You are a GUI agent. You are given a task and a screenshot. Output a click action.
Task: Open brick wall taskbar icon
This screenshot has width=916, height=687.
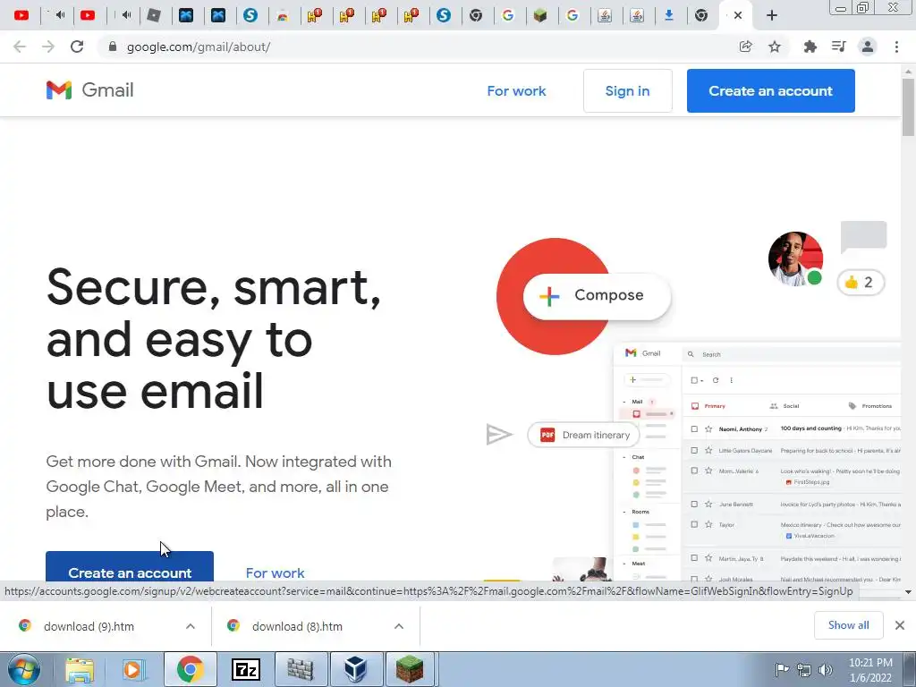[301, 669]
